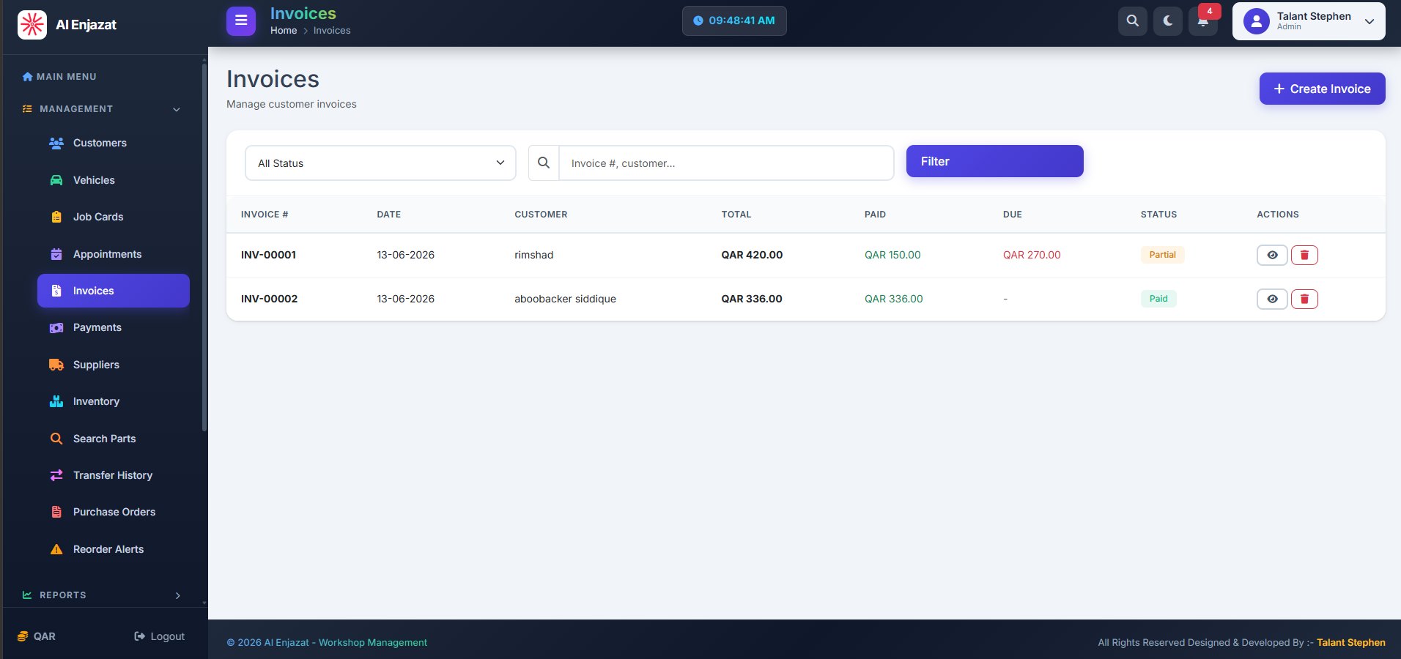Go to Home breadcrumb link
The height and width of the screenshot is (659, 1401).
point(284,31)
